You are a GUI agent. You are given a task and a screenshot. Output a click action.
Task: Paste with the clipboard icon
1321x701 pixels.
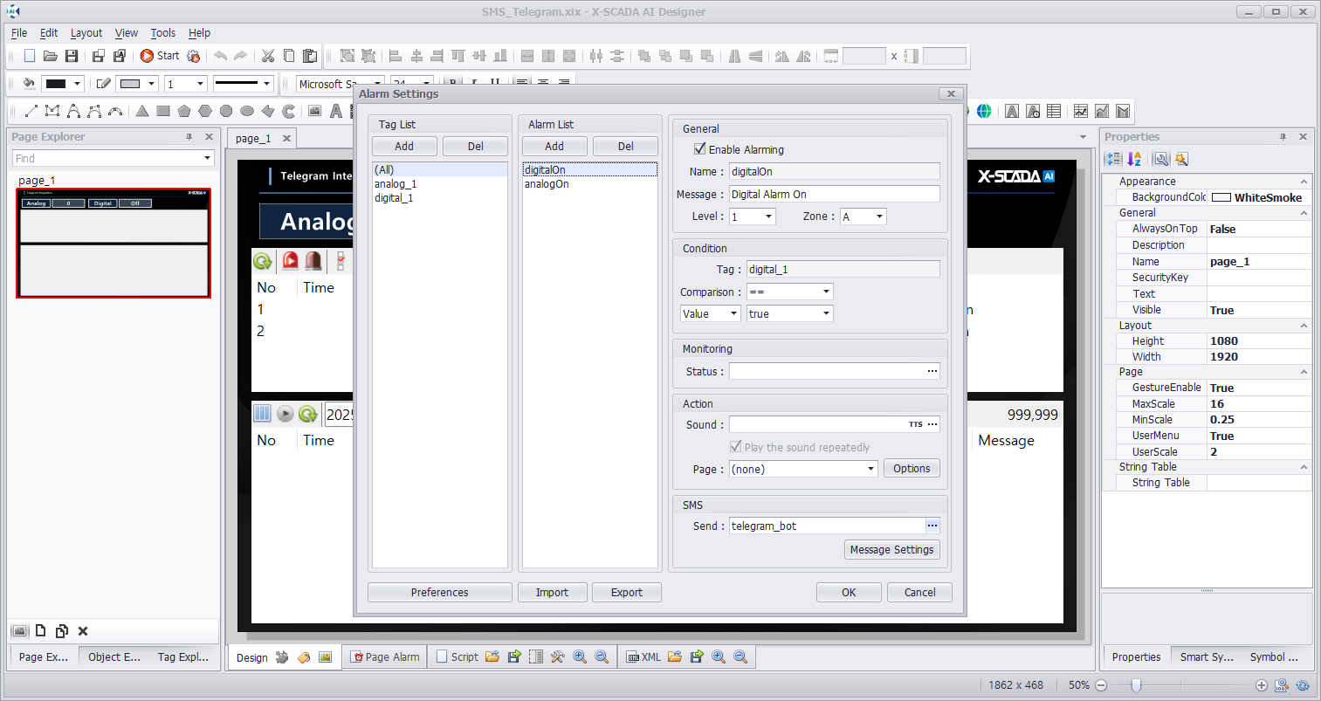[310, 56]
